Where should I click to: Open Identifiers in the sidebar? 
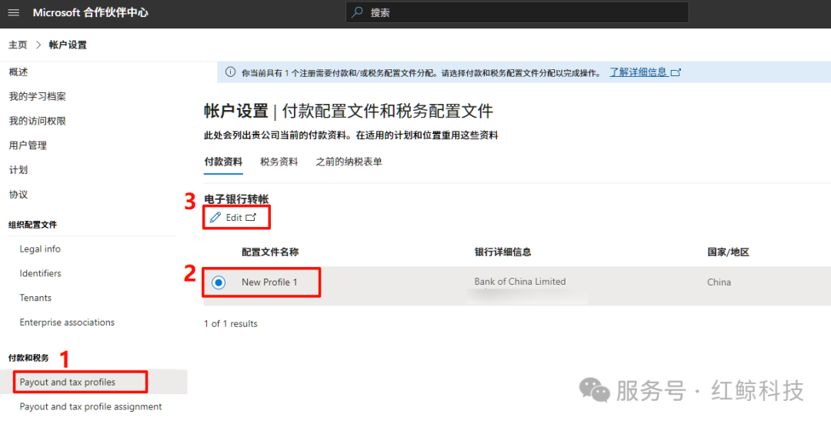[40, 273]
